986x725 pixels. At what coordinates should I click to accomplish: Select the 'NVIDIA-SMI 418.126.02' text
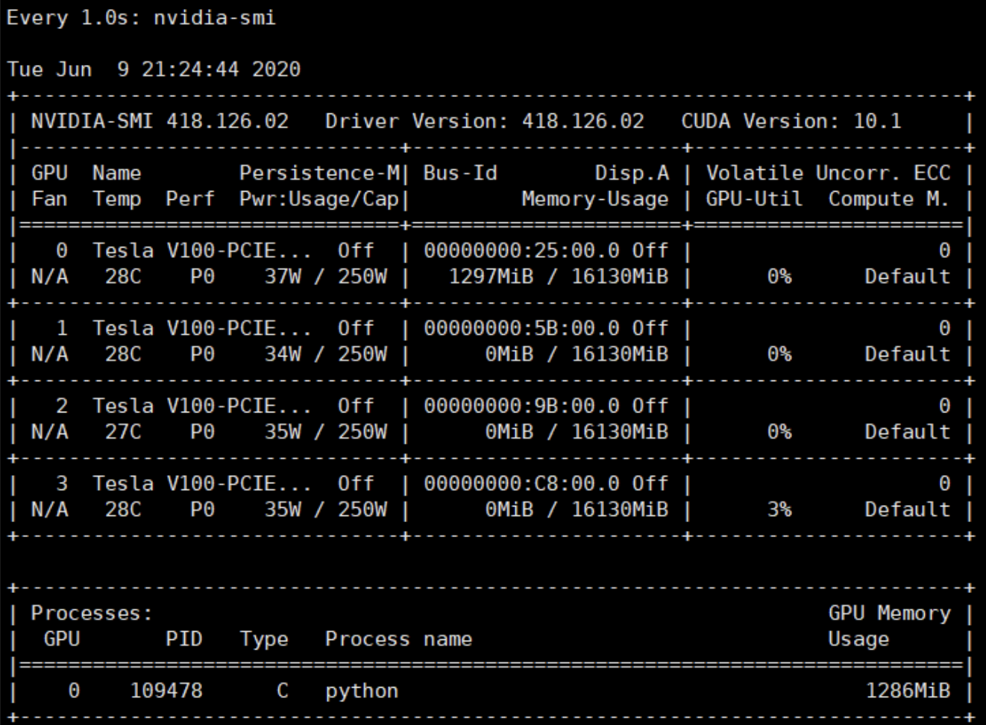click(160, 121)
